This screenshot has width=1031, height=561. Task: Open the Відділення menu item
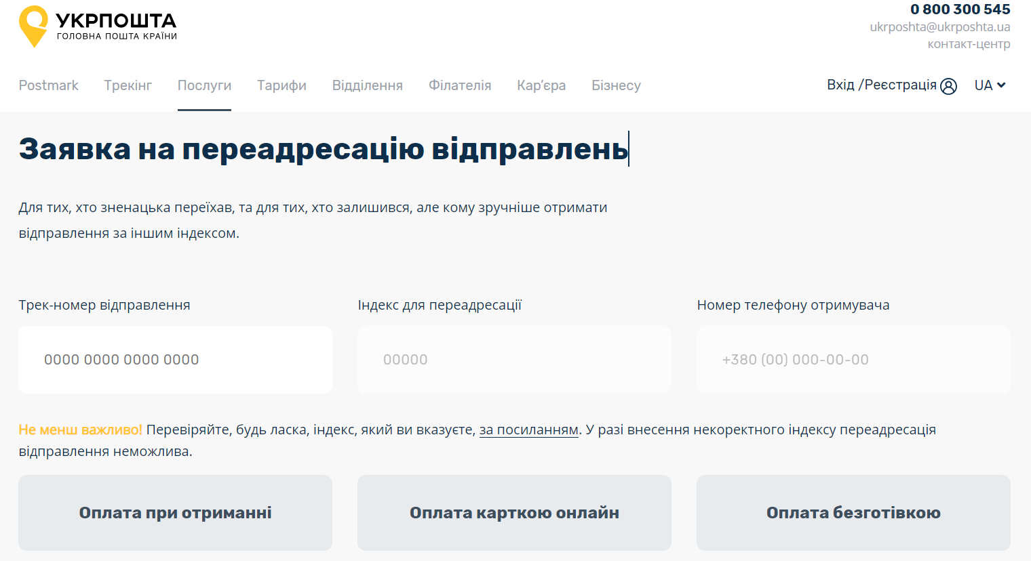coord(368,85)
